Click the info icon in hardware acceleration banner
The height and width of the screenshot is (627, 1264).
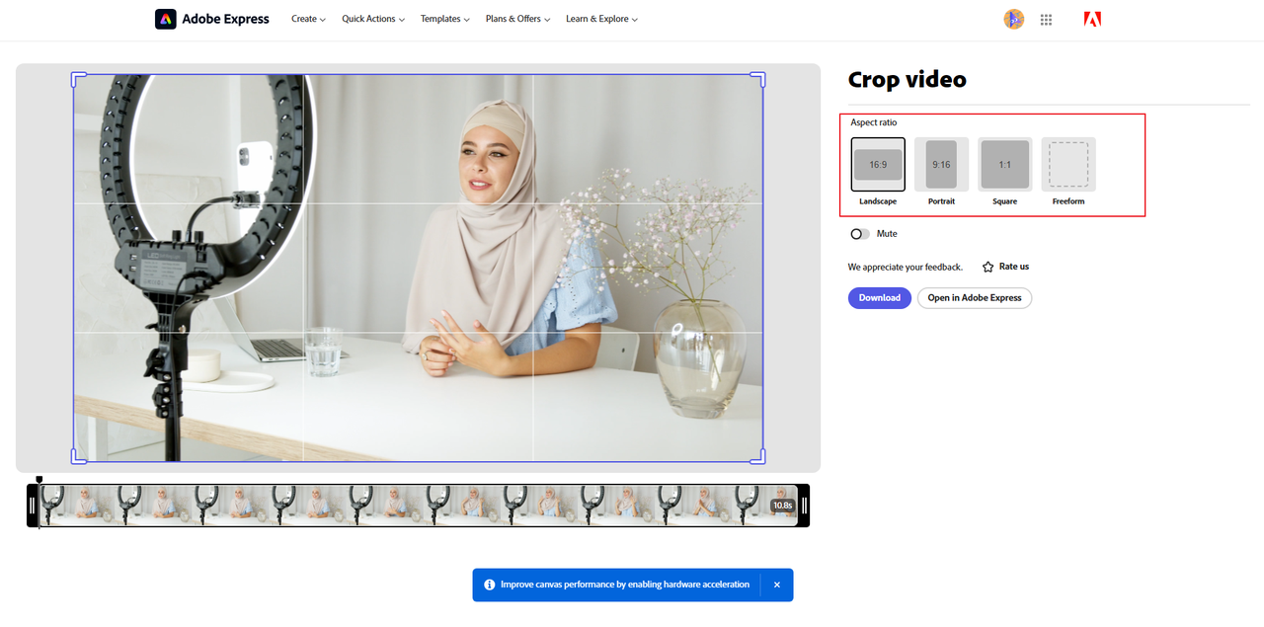(x=489, y=585)
